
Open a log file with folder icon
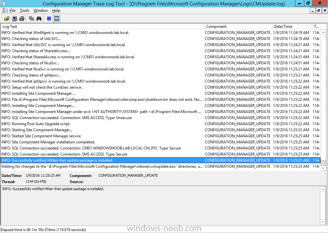(7, 19)
